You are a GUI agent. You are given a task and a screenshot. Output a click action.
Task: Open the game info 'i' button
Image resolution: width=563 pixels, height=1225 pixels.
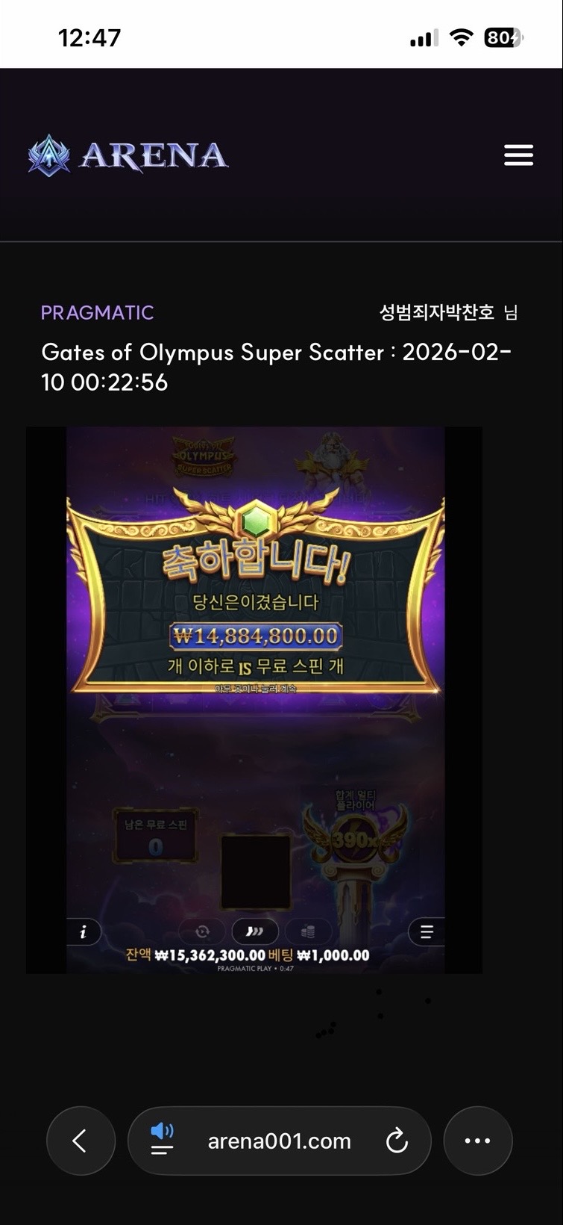(84, 931)
